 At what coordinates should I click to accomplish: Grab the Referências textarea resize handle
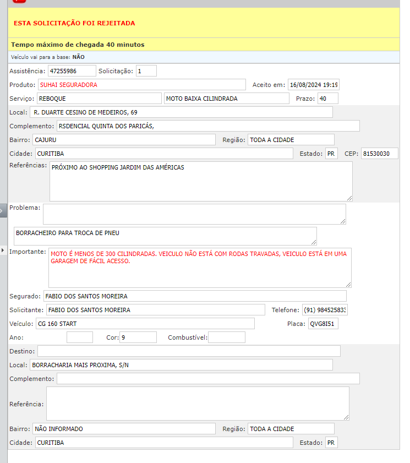tap(349, 198)
